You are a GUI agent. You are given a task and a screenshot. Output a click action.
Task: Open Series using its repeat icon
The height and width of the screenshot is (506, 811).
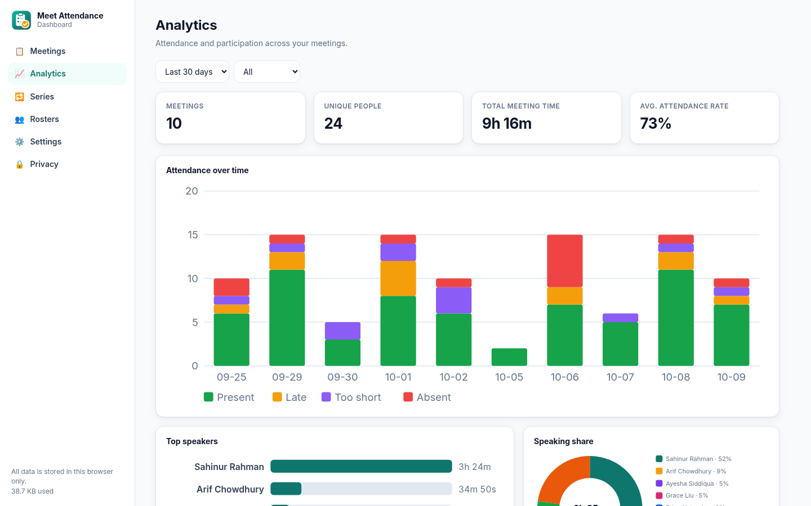(20, 97)
